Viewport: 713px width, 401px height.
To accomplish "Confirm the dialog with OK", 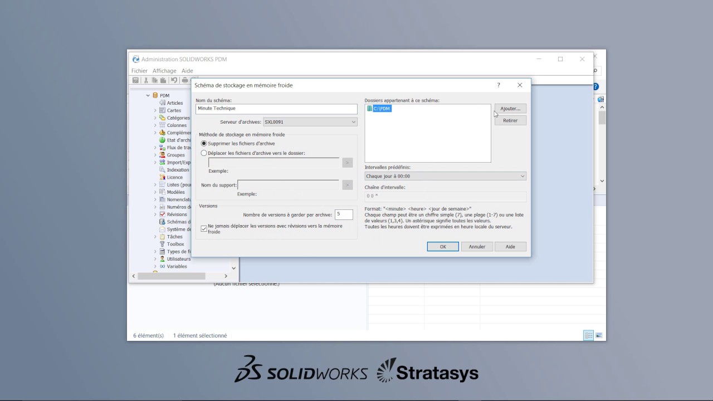I will tap(443, 247).
